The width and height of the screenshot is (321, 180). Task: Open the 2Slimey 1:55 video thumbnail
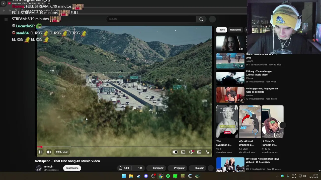[x=230, y=77]
